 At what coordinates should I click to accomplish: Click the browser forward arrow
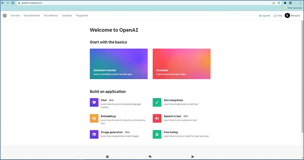pos(8,3)
